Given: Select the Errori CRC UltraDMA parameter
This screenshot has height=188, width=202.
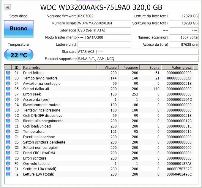Looking at the screenshot, I should click(39, 153).
